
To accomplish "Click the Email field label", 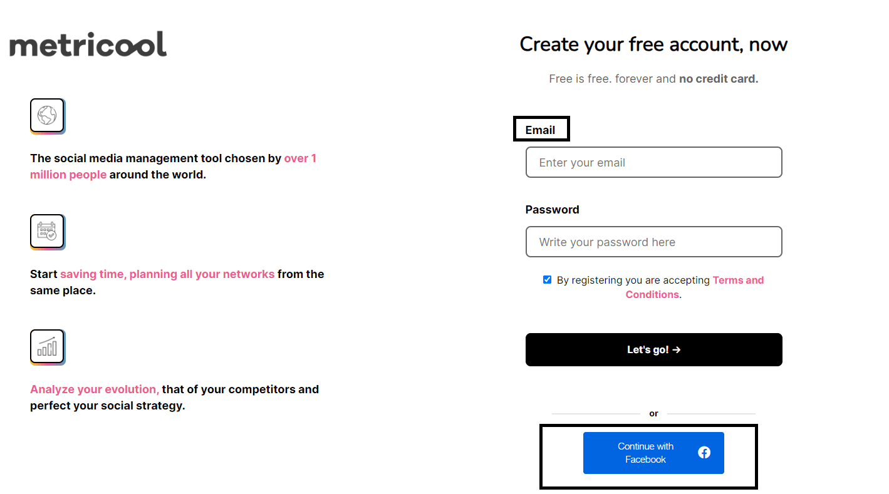I will [540, 130].
